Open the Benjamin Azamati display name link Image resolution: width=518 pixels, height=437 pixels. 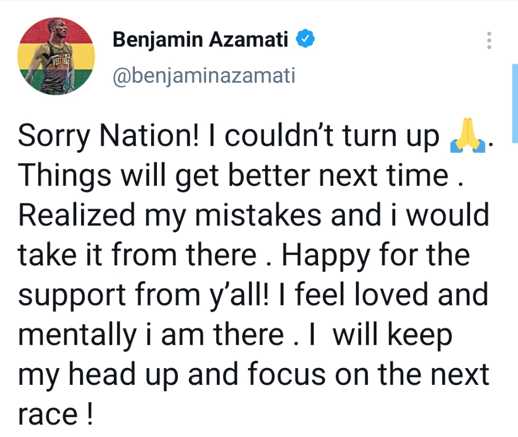click(x=201, y=40)
